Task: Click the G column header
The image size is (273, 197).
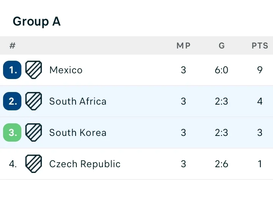Action: point(221,45)
